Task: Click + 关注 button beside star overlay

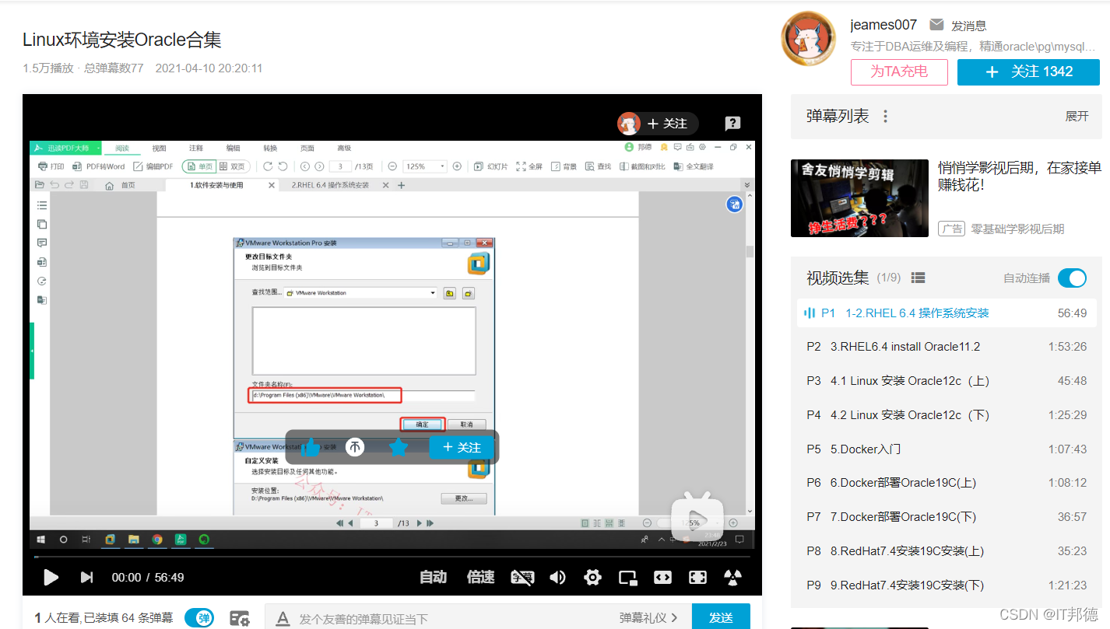Action: [462, 447]
